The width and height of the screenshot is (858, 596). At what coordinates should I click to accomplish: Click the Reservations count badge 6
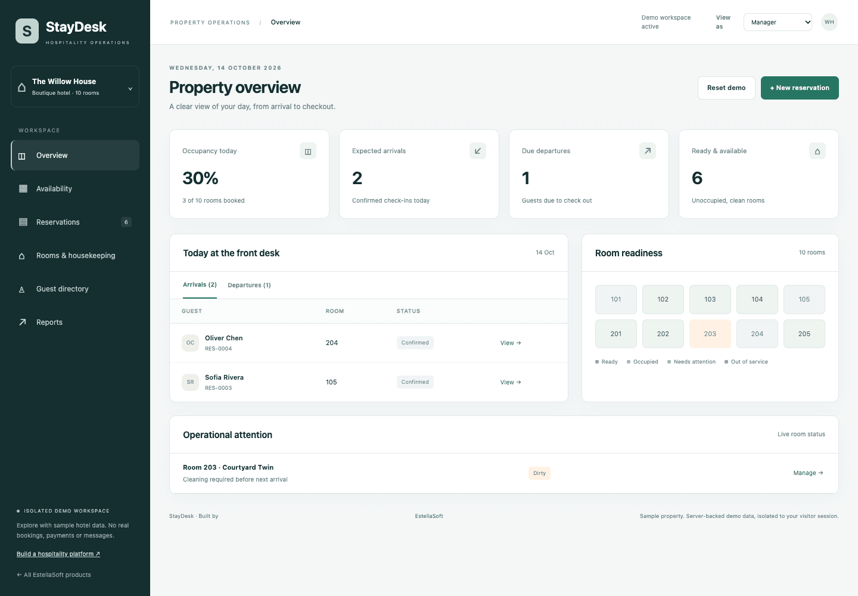[126, 222]
